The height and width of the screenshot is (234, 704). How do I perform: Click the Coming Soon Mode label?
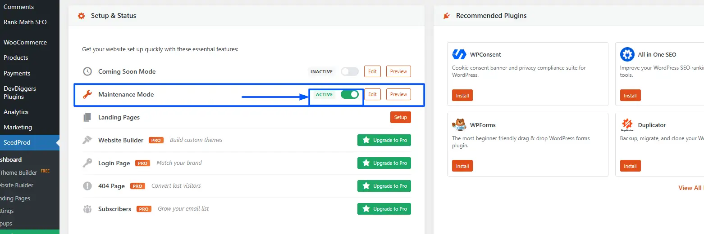[127, 71]
